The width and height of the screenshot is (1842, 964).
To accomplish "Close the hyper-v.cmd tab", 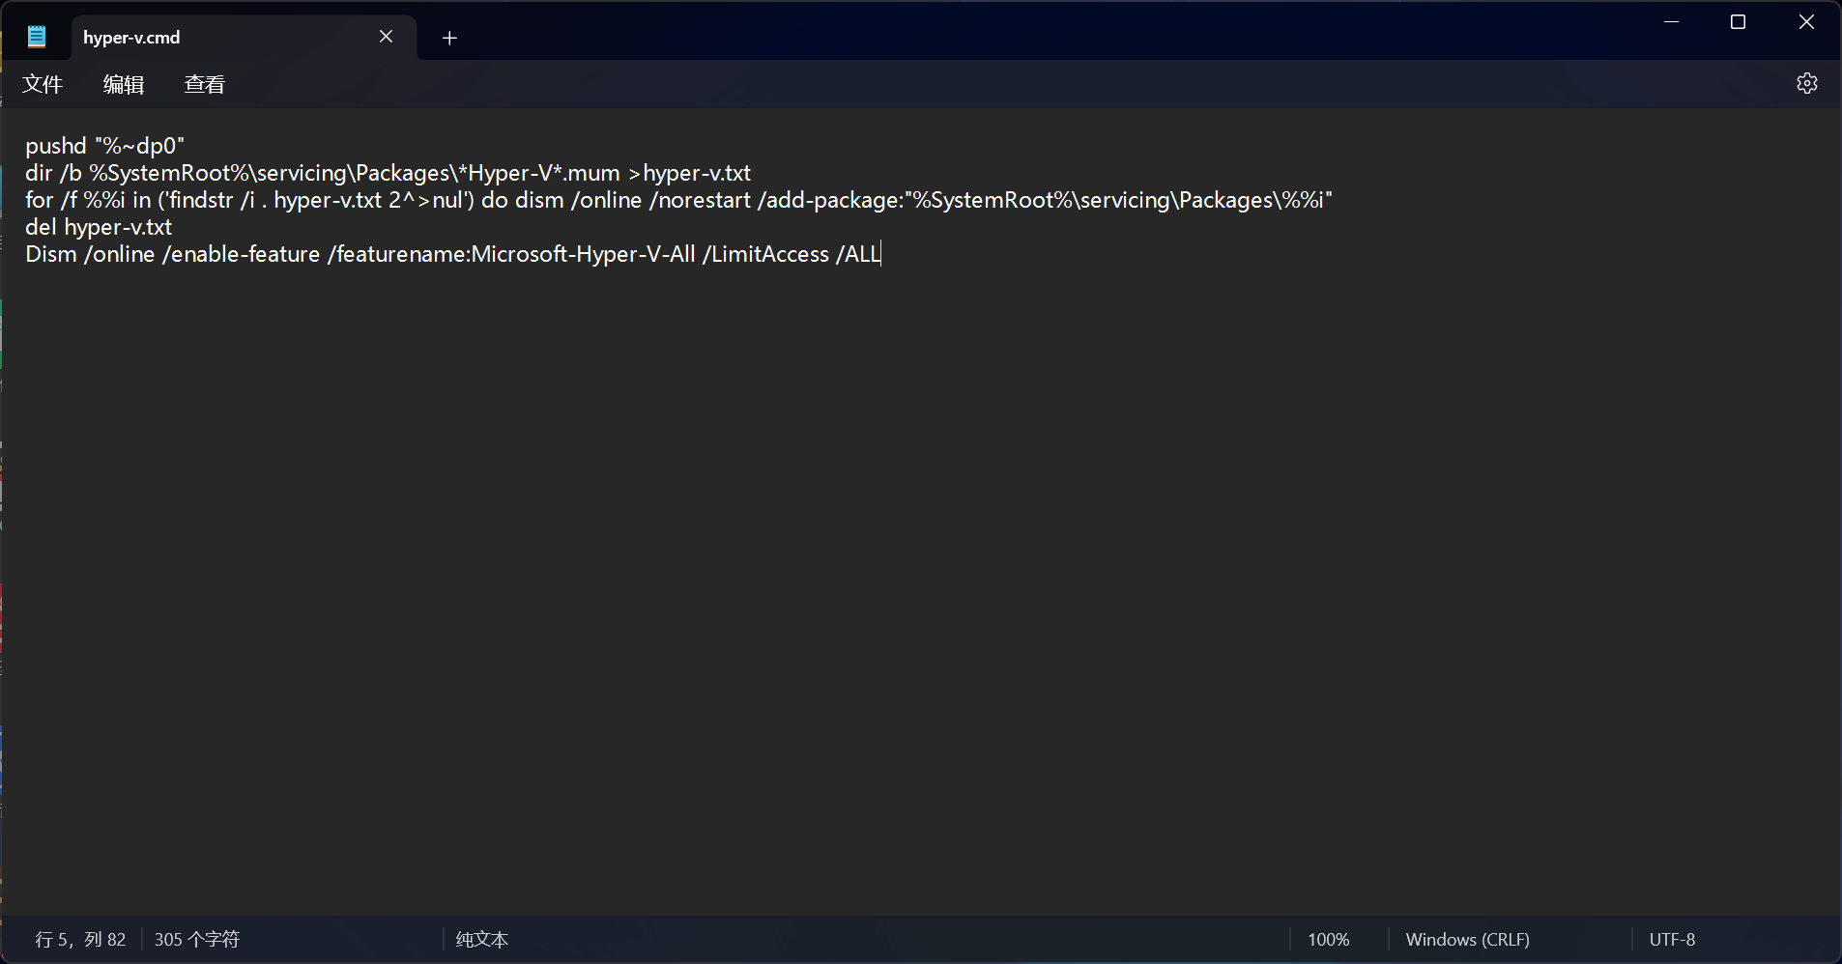I will 386,37.
